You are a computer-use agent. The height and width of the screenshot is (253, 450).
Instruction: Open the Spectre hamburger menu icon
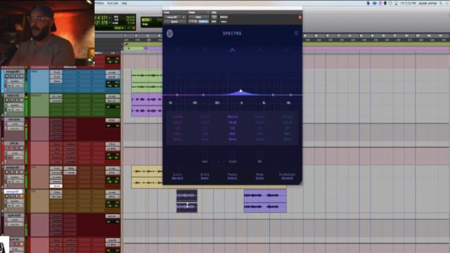tap(297, 33)
